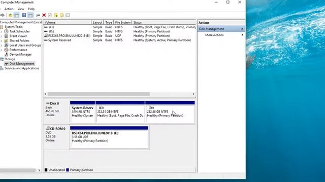Maximize the Computer Management window

(228, 2)
